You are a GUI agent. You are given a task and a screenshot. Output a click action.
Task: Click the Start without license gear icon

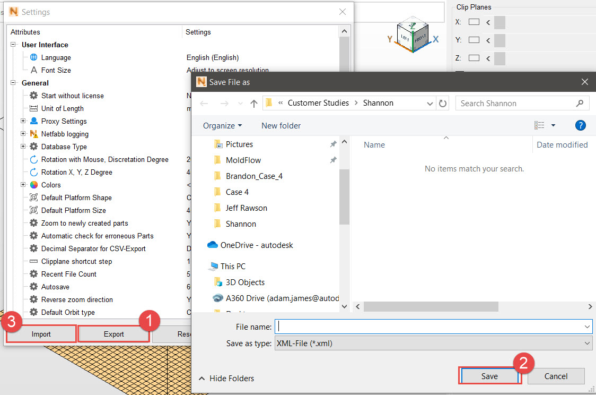coord(34,96)
